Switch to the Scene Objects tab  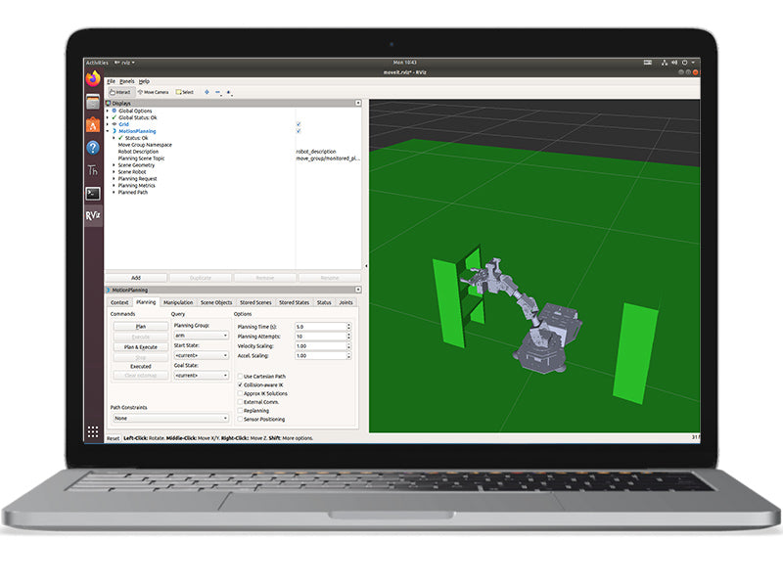(217, 302)
